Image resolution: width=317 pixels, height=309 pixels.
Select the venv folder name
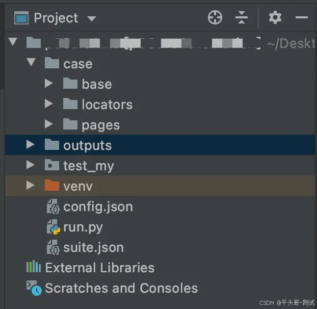click(78, 187)
